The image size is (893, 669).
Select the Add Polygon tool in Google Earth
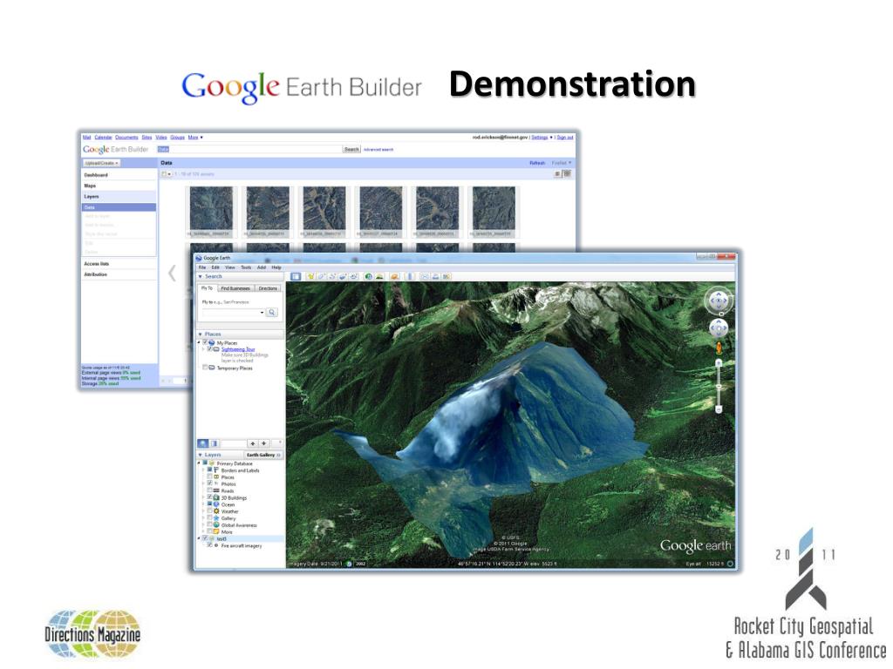point(322,276)
